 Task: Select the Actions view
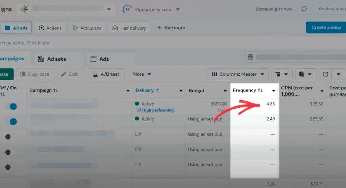50,28
